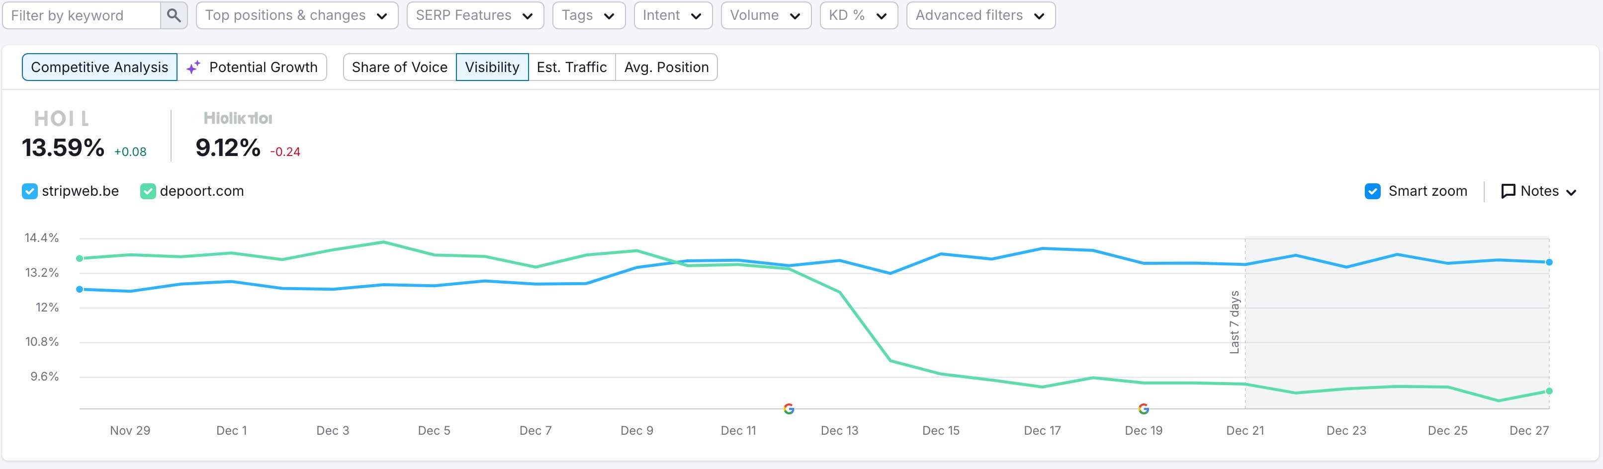
Task: Click the +0.08 change value
Action: pos(130,152)
